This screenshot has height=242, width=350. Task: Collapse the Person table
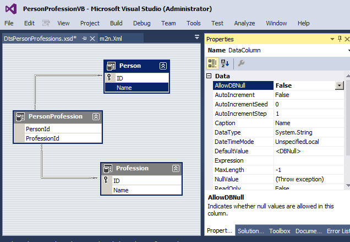pyautogui.click(x=163, y=66)
